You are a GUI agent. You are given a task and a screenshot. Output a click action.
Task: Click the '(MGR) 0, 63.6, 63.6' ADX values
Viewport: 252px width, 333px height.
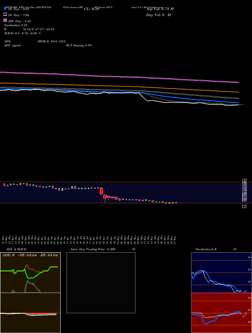point(51,41)
